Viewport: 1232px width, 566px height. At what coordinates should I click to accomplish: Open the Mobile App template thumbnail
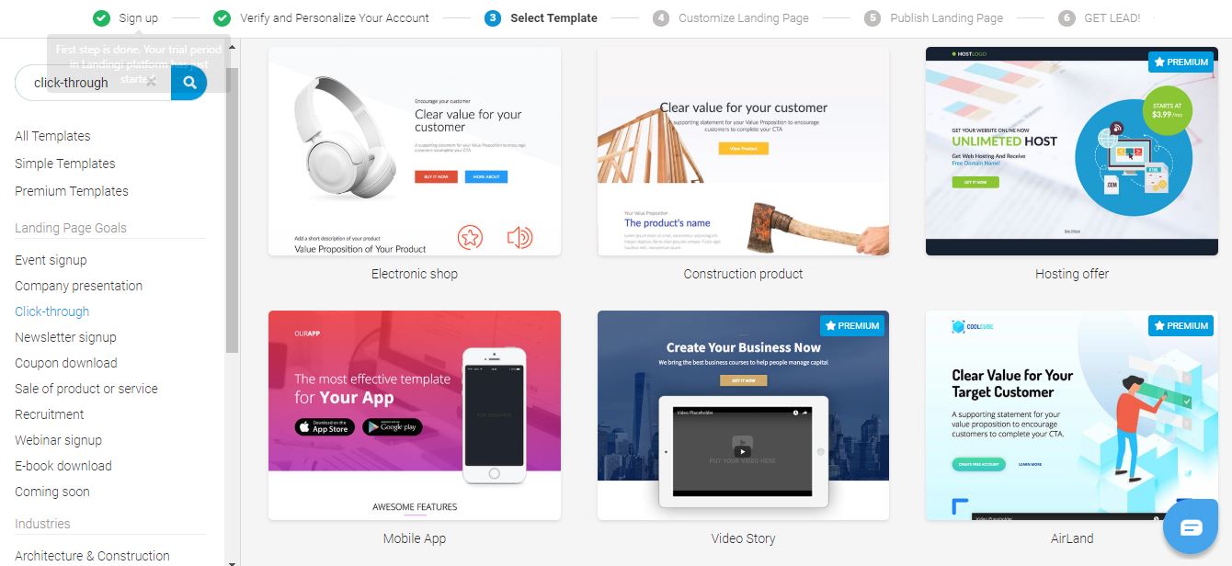(x=415, y=415)
